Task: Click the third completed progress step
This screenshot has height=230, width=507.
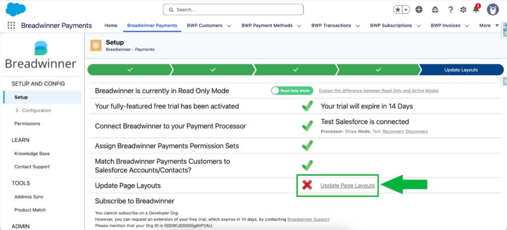Action: [296, 70]
